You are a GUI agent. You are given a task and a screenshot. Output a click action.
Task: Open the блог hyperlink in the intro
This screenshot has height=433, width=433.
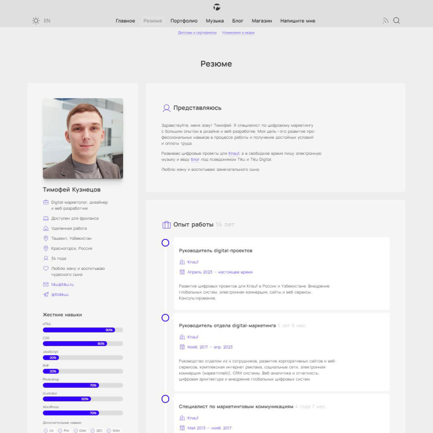coord(195,159)
